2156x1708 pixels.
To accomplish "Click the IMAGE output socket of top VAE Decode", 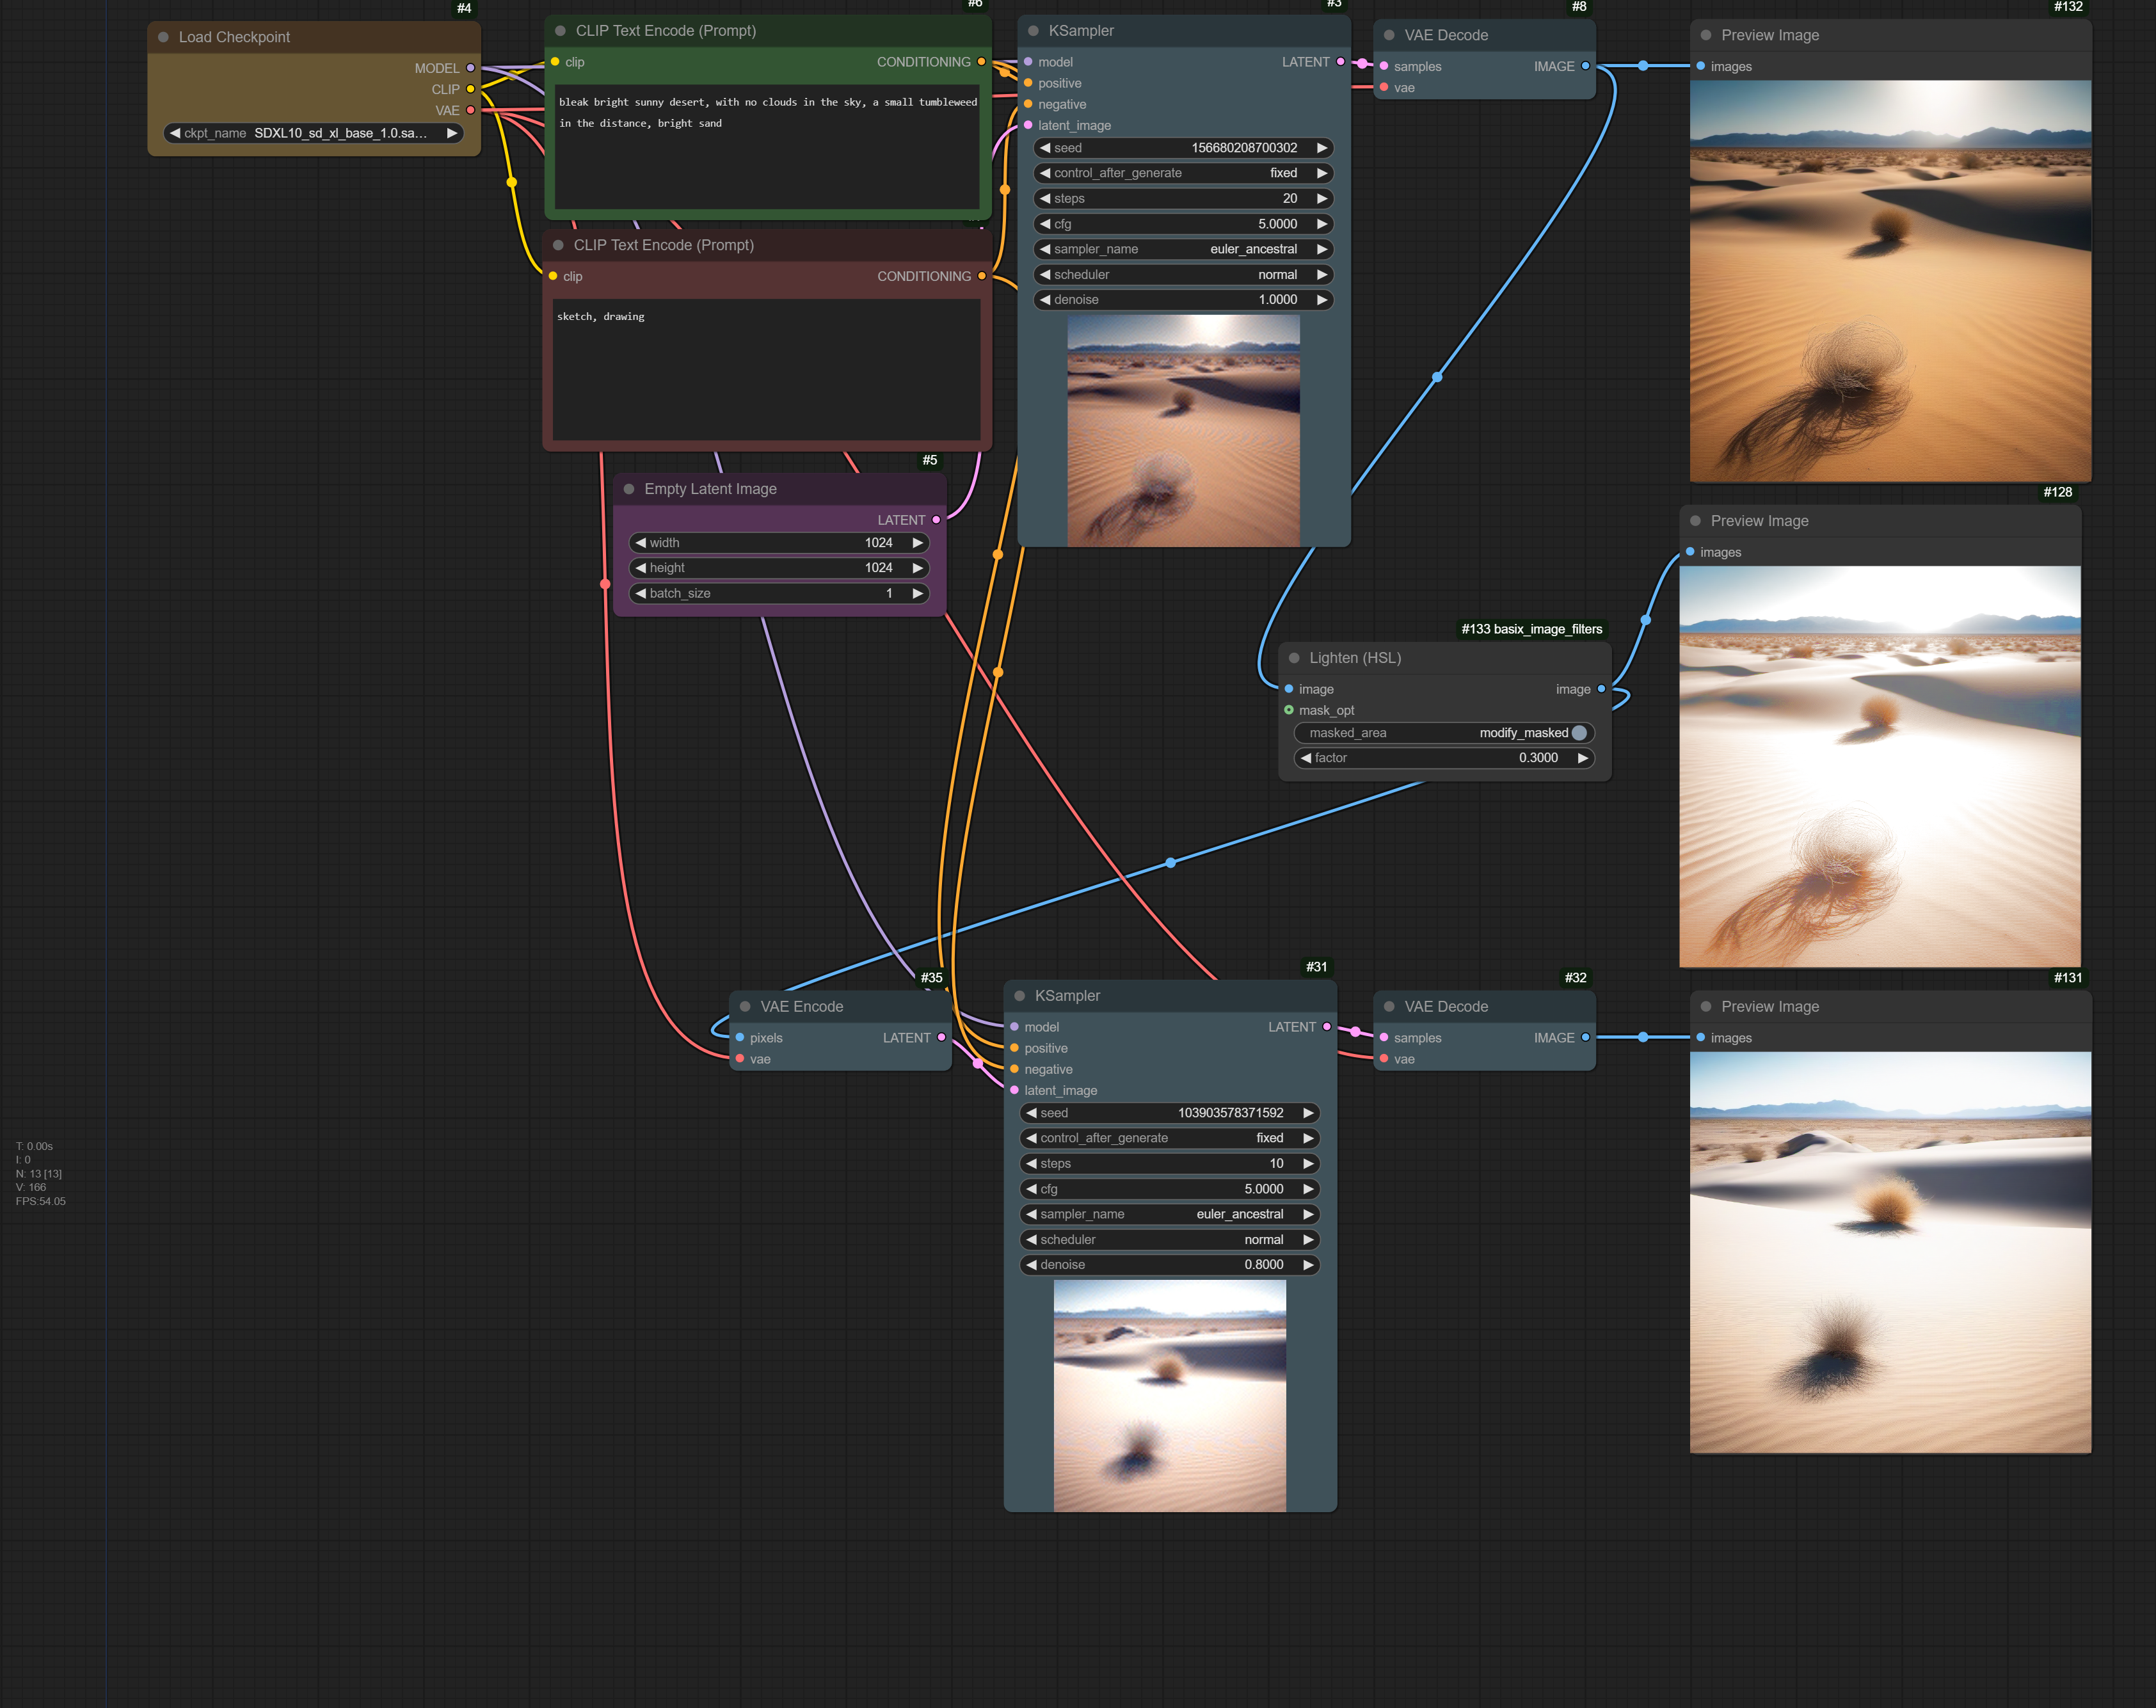I will pyautogui.click(x=1585, y=66).
